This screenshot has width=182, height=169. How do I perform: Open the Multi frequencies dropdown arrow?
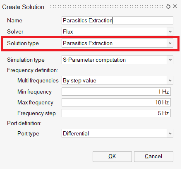(x=170, y=80)
